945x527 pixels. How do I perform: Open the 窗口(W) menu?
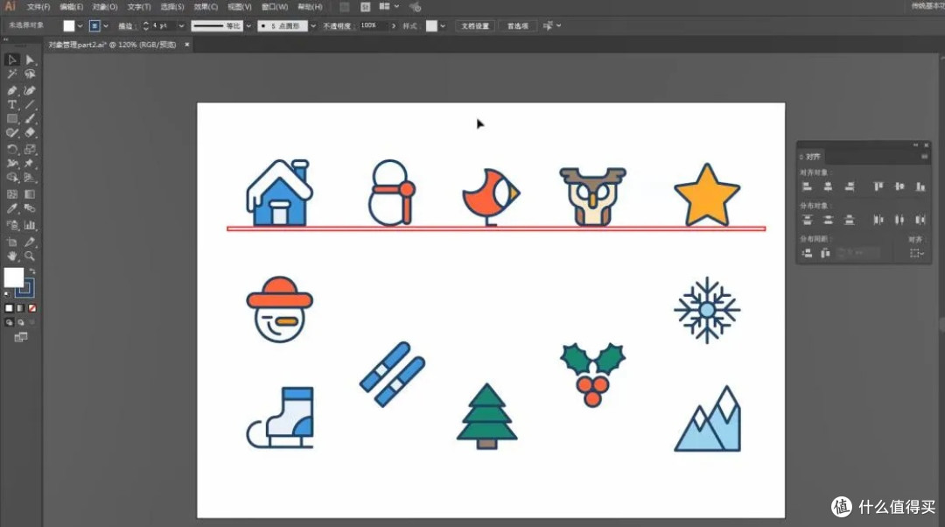tap(275, 7)
